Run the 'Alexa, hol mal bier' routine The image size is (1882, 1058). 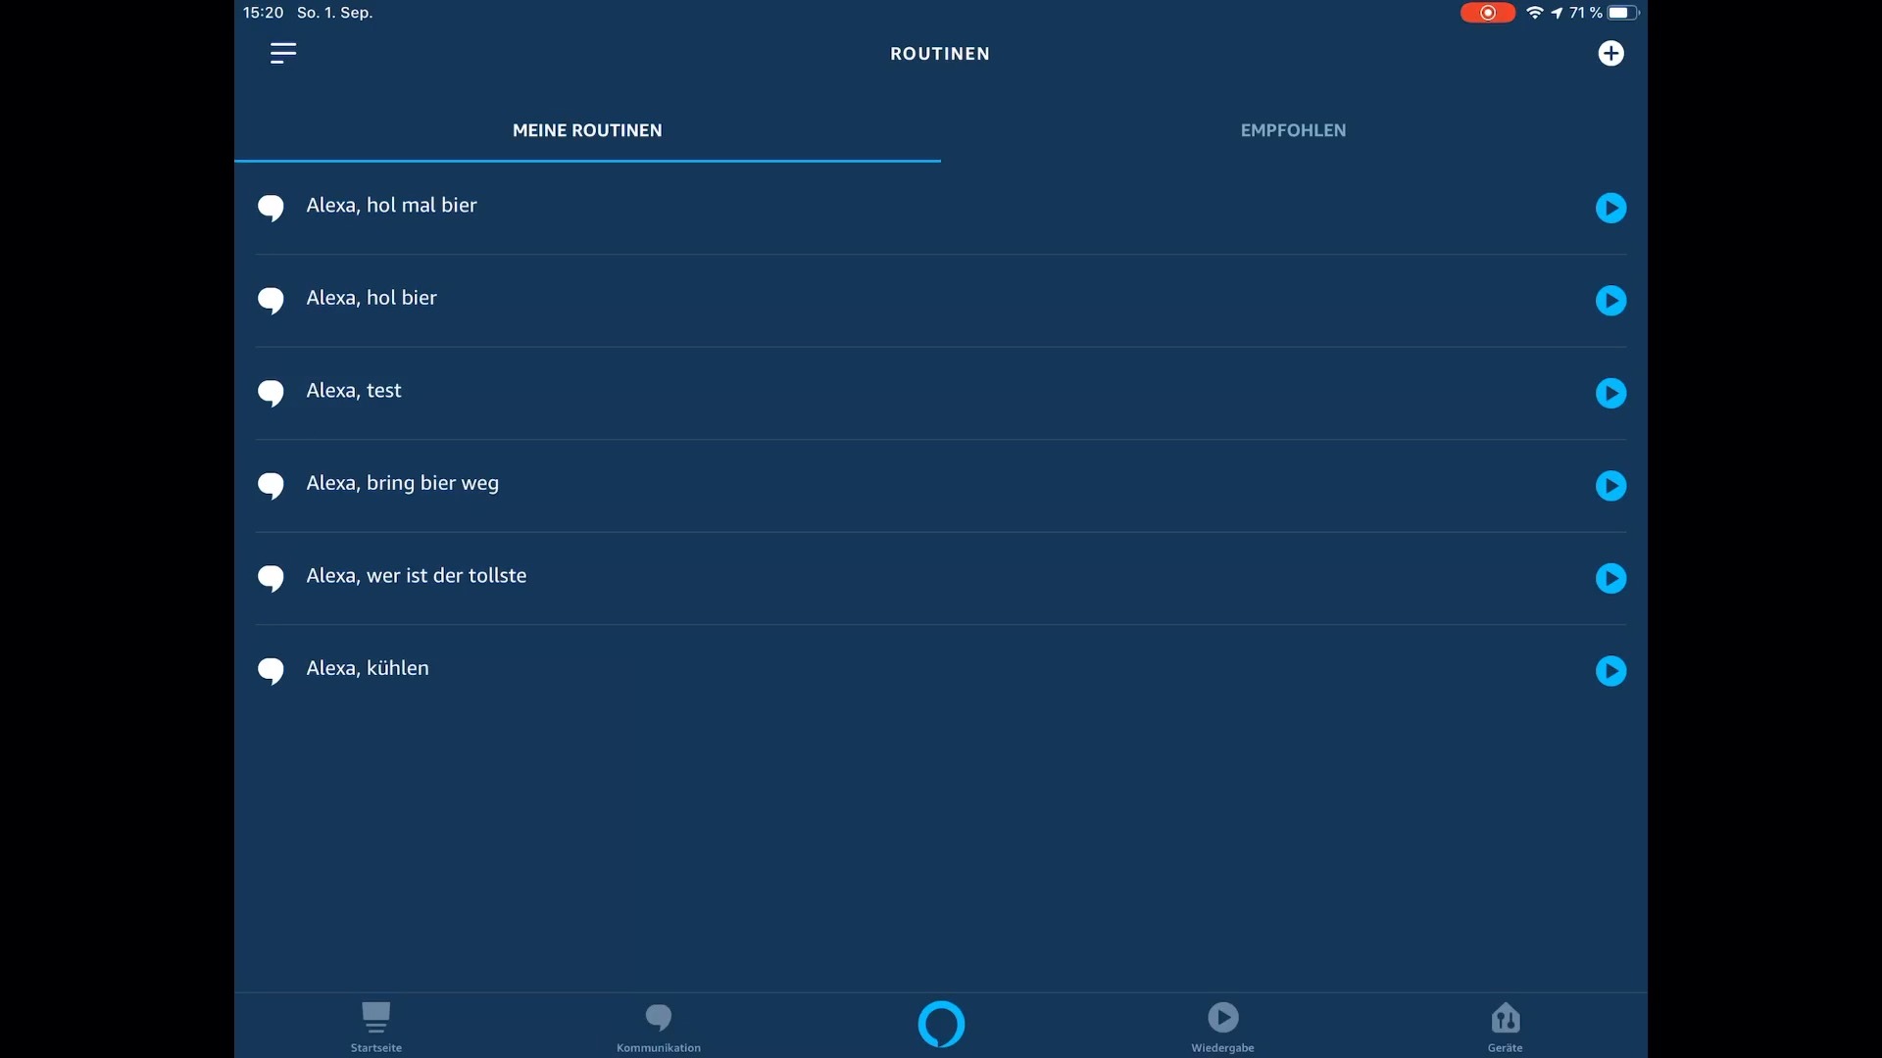click(1610, 208)
